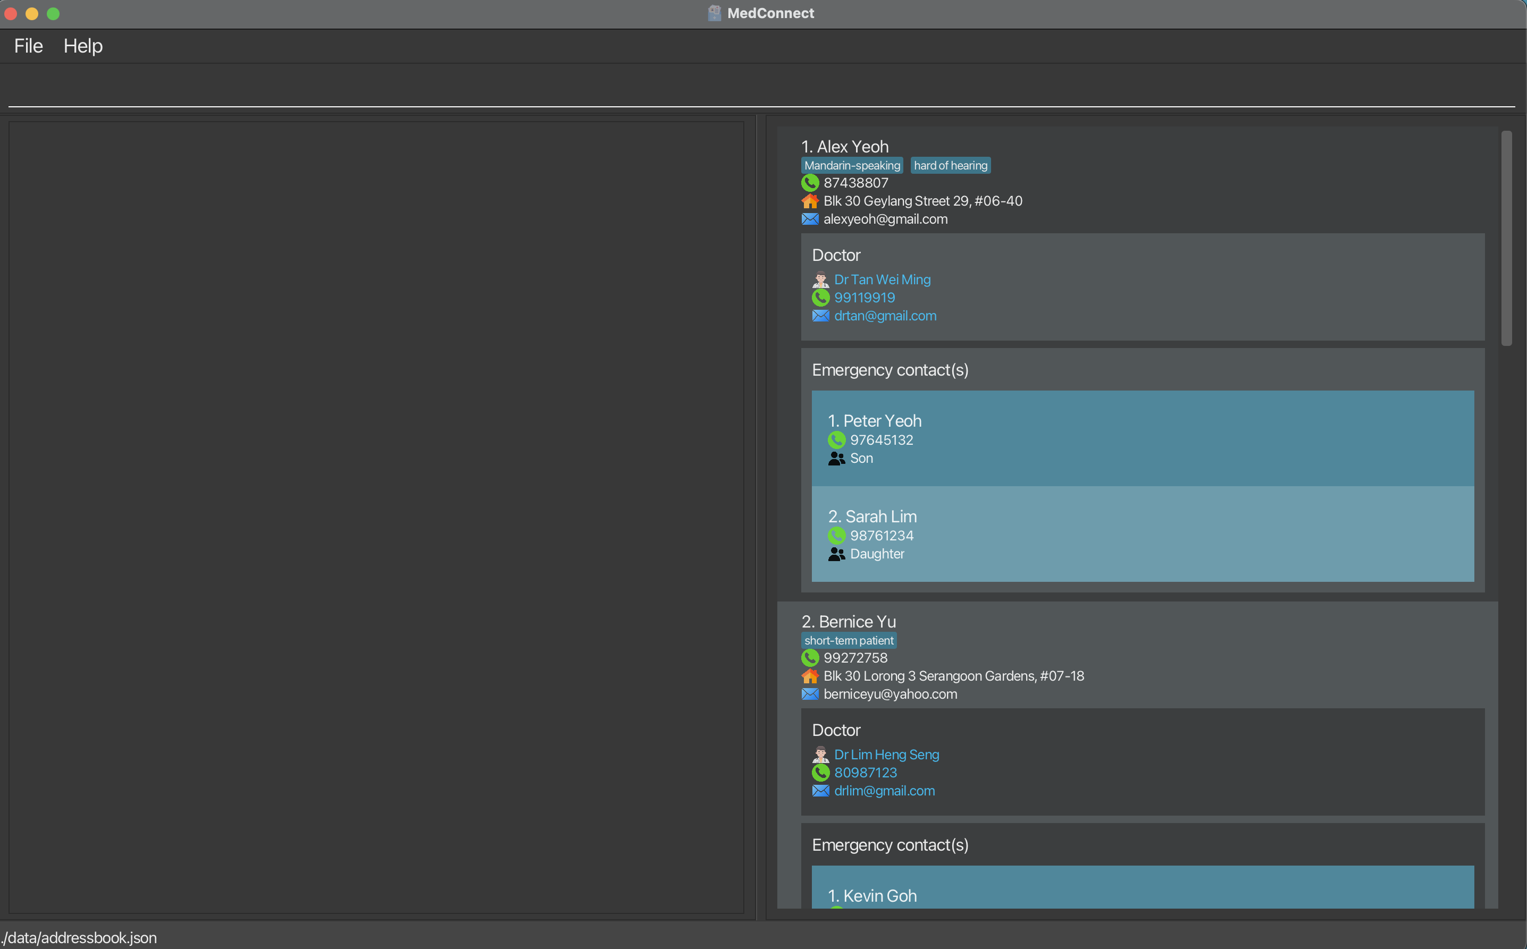The width and height of the screenshot is (1527, 949).
Task: Click the phone icon next to 99272758
Action: 810,658
